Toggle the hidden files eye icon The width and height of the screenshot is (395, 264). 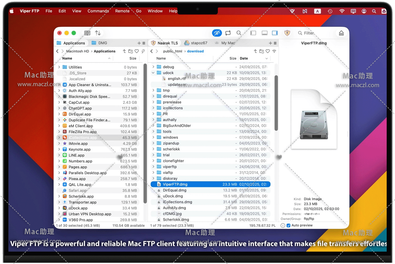217,33
